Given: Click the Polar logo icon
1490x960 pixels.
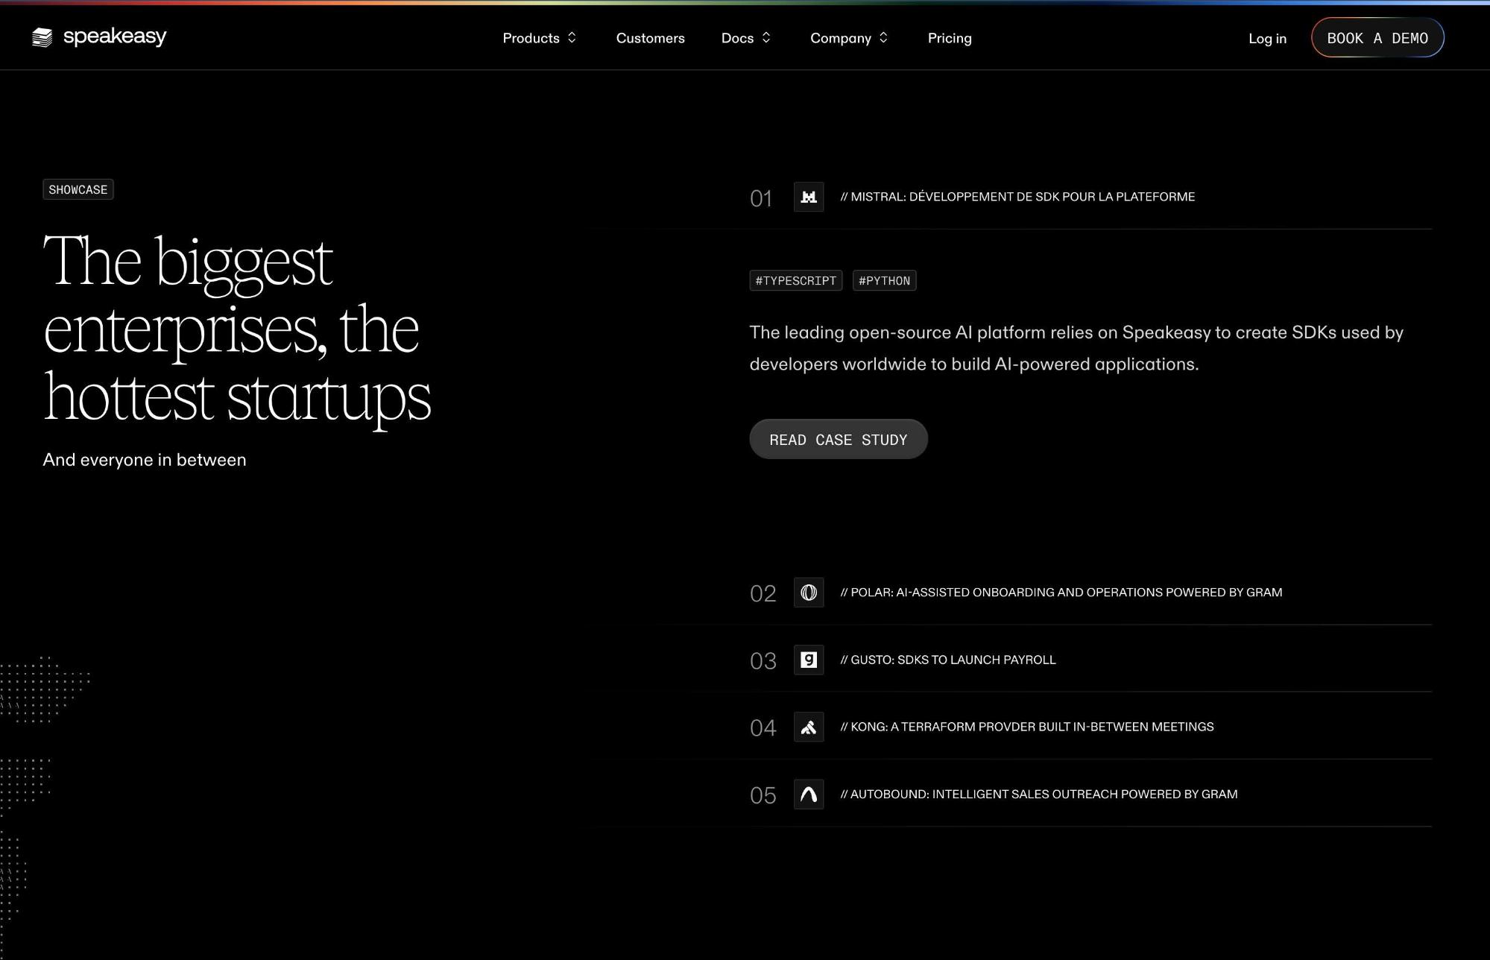Looking at the screenshot, I should (x=808, y=593).
